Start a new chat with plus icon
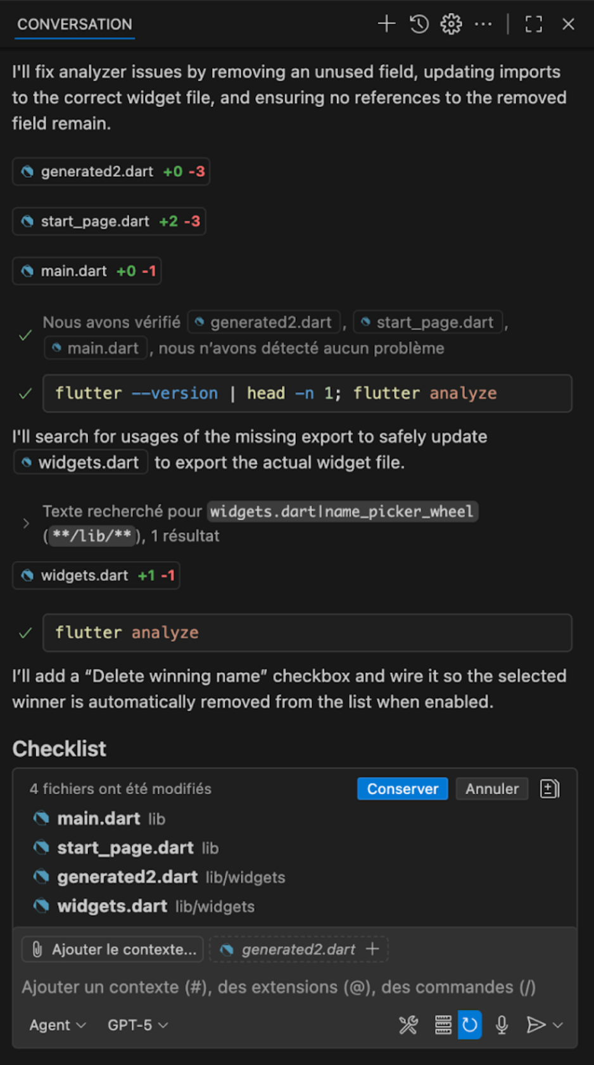Viewport: 594px width, 1065px height. click(x=386, y=24)
